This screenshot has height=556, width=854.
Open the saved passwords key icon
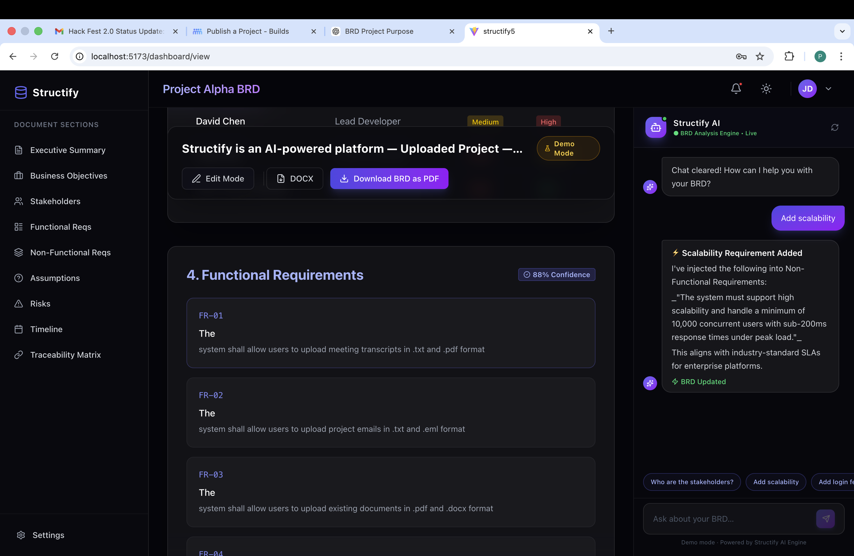(741, 56)
